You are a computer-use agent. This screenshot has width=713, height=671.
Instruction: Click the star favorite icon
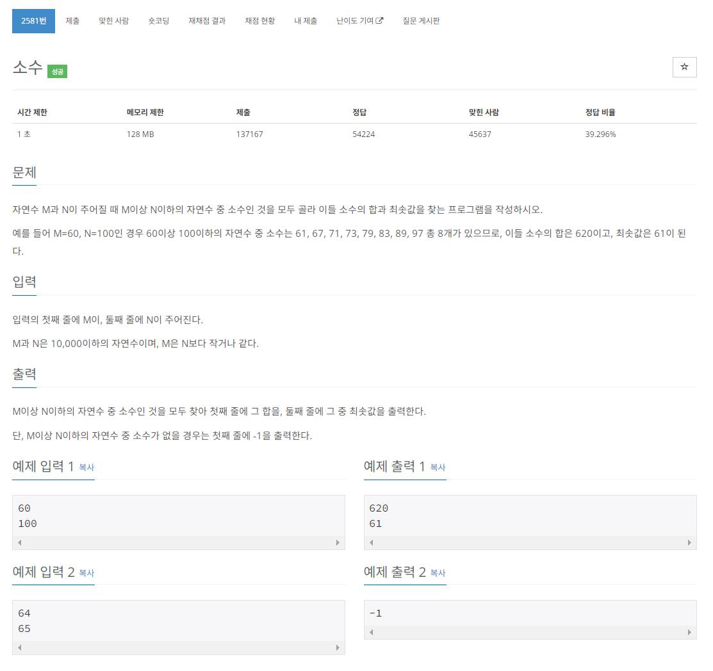pos(684,67)
